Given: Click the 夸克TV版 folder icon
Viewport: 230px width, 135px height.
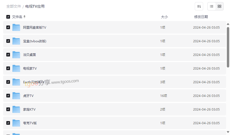Looking at the screenshot, I should 16,123.
